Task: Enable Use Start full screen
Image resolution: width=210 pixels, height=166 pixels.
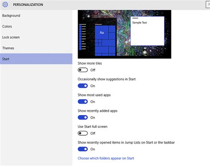Action: [83, 133]
